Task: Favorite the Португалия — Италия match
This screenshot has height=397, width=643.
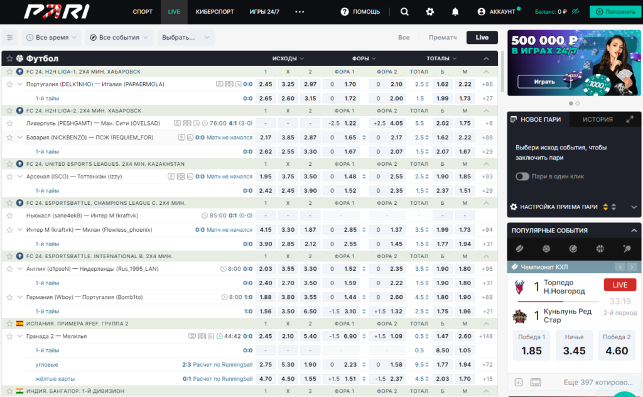Action: [9, 84]
